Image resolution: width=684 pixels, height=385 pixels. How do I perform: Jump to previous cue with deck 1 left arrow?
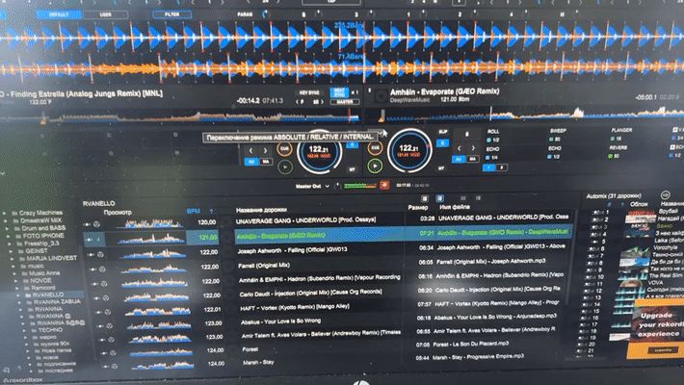(250, 151)
